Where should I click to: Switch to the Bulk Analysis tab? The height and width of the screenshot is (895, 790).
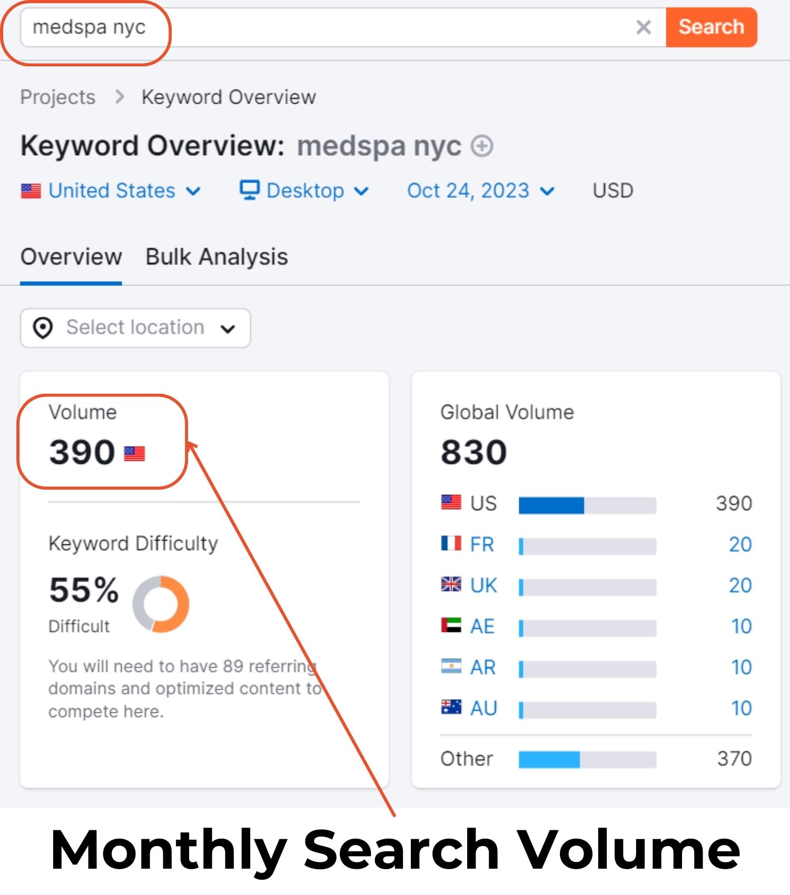pos(216,257)
